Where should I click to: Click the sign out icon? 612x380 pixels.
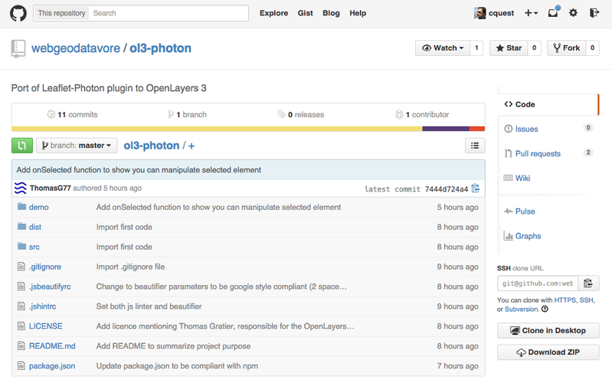[594, 13]
